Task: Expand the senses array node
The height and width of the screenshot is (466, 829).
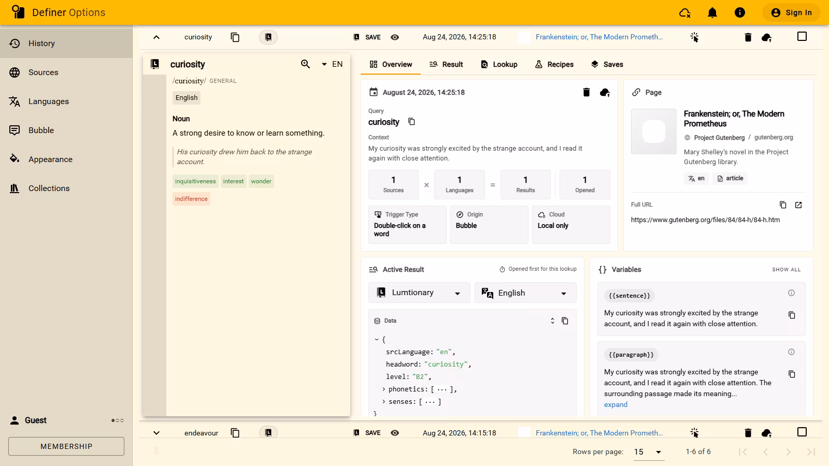Action: click(x=384, y=402)
